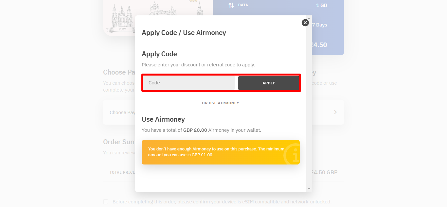The image size is (447, 207).
Task: Click the £4.50 GBP total price
Action: [324, 172]
